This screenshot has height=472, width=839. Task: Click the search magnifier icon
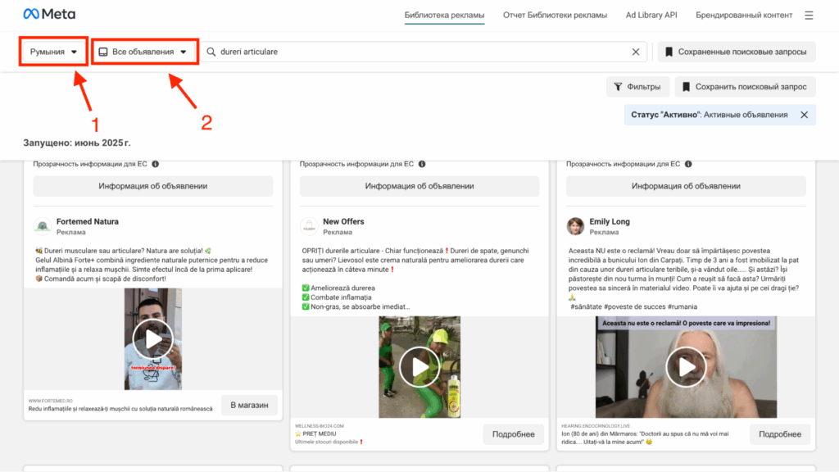[x=211, y=52]
